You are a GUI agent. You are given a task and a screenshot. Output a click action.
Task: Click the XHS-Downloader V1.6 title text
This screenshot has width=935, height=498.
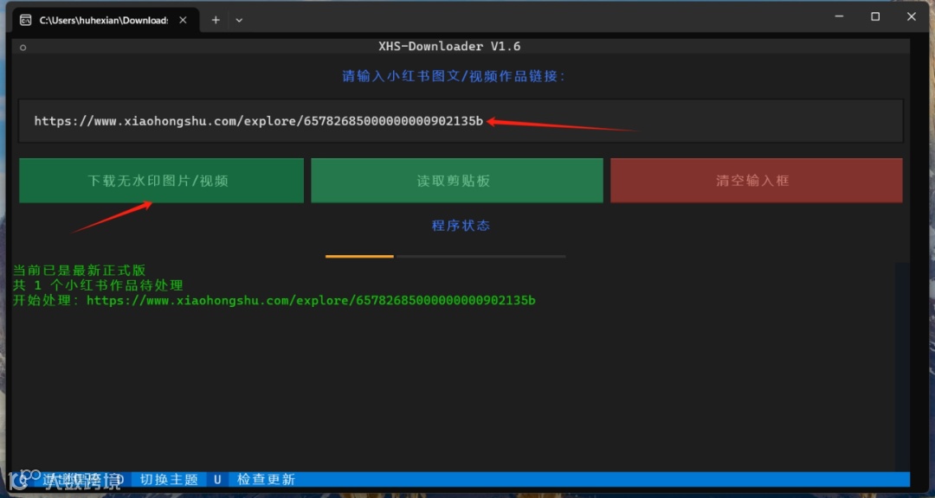pyautogui.click(x=449, y=46)
